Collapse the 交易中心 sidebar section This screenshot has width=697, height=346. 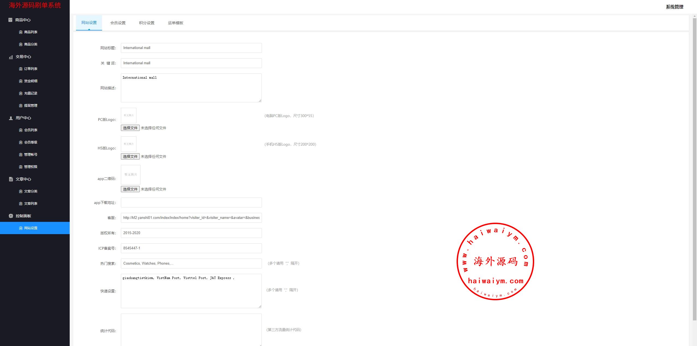pyautogui.click(x=23, y=57)
